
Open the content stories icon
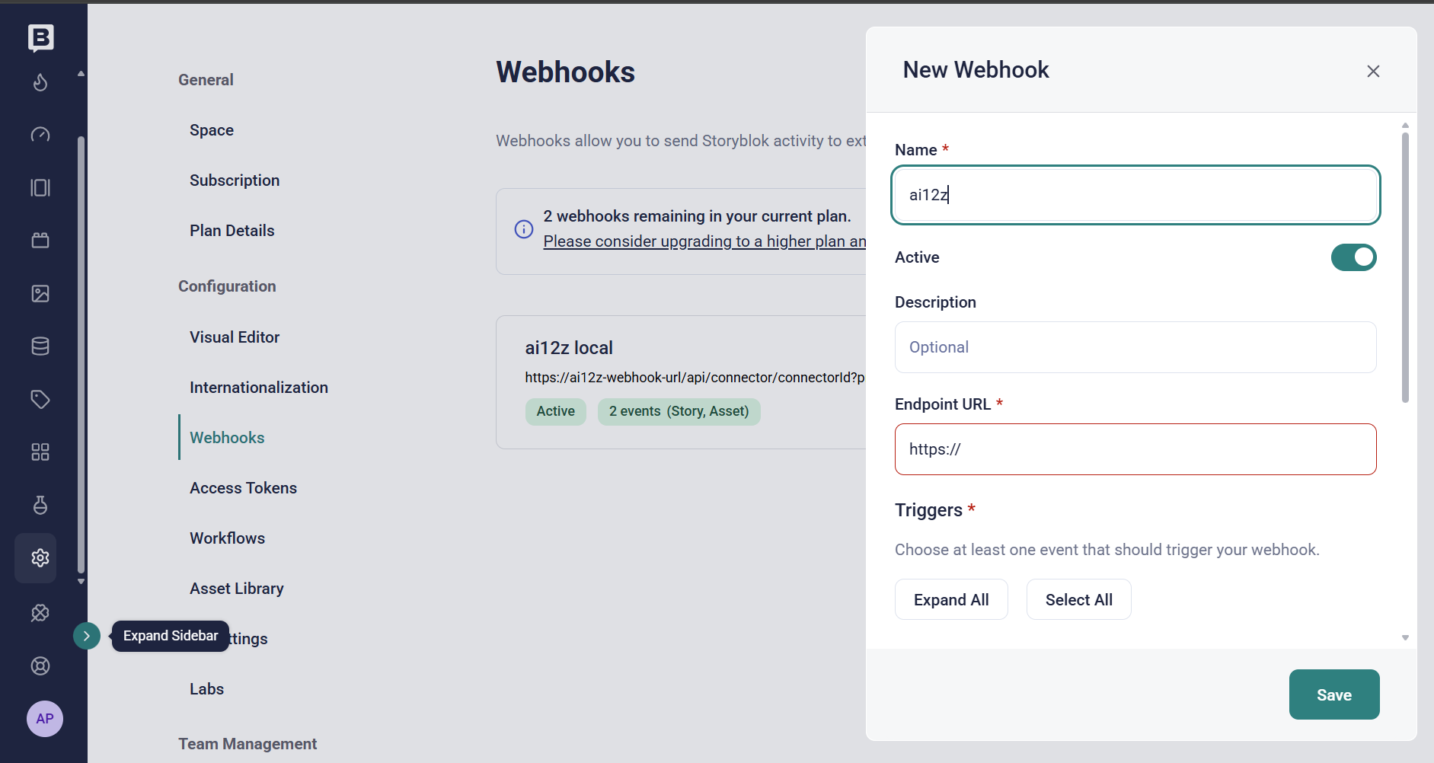(x=40, y=187)
